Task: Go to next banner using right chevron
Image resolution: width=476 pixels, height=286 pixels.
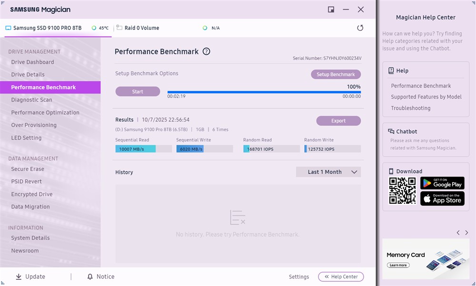Action: 467,233
